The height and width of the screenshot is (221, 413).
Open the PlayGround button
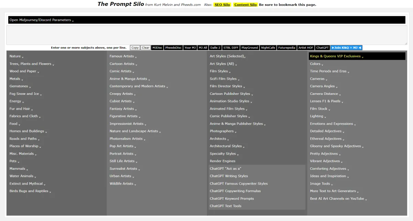coord(250,48)
